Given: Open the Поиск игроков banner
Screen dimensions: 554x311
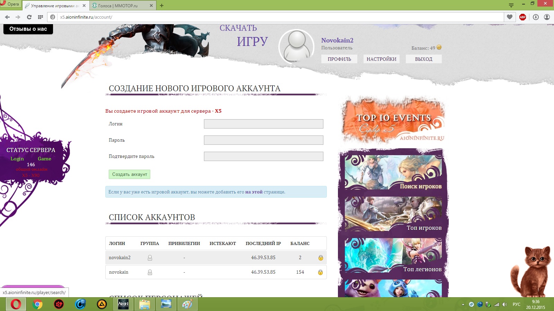Looking at the screenshot, I should (393, 172).
